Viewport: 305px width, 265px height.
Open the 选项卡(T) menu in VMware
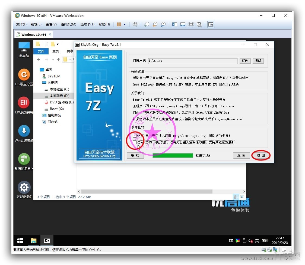87,24
